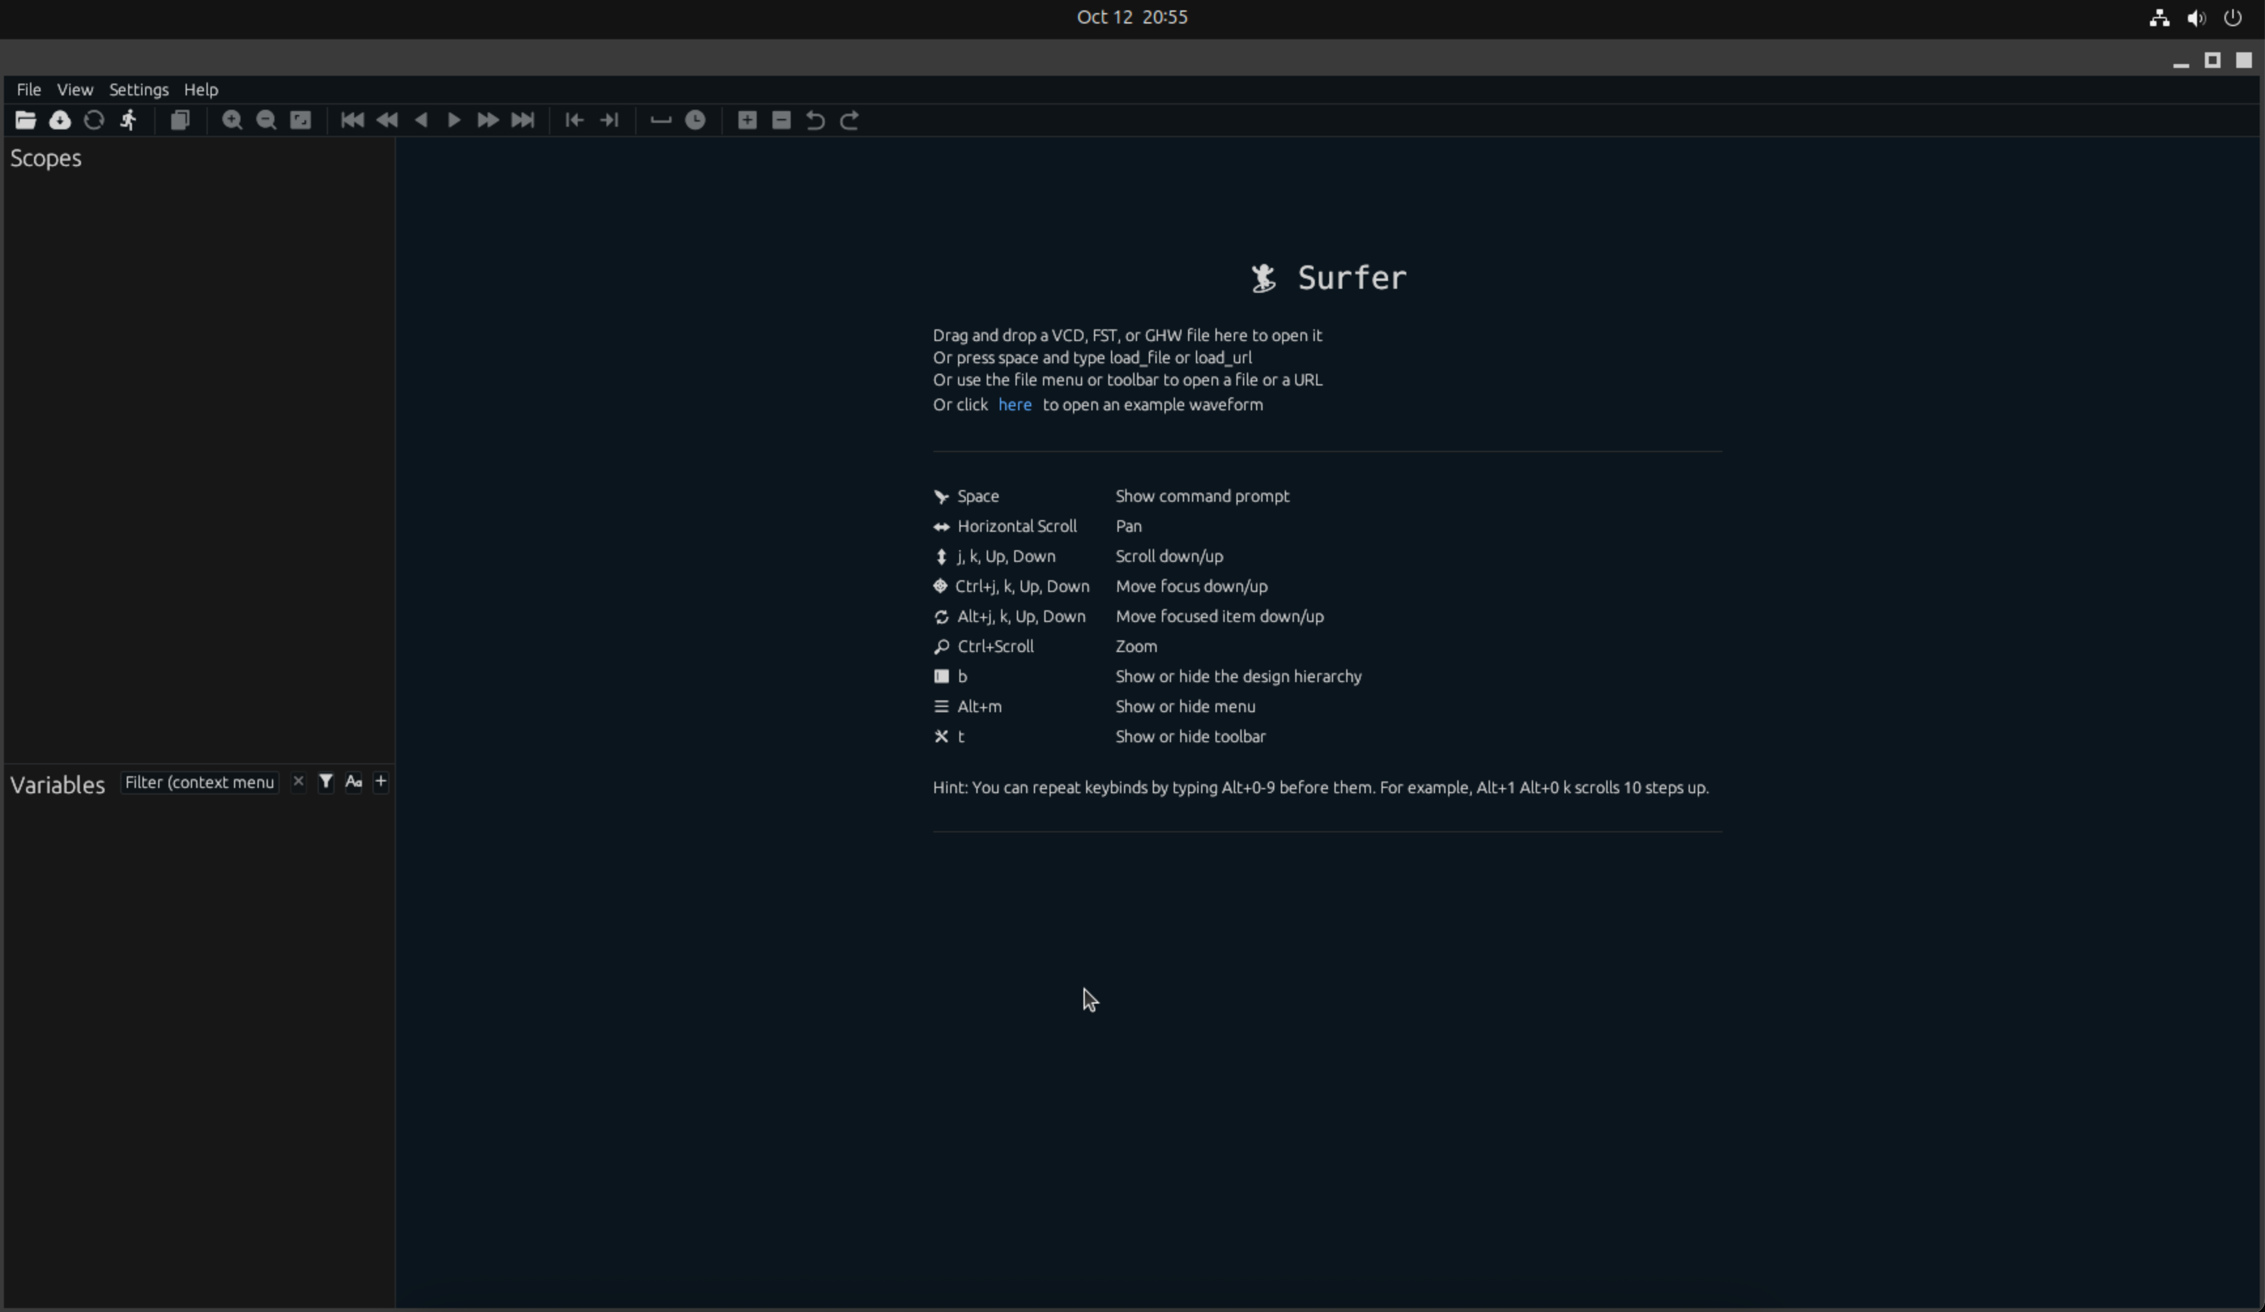The width and height of the screenshot is (2265, 1312).
Task: Open the View menu
Action: [74, 89]
